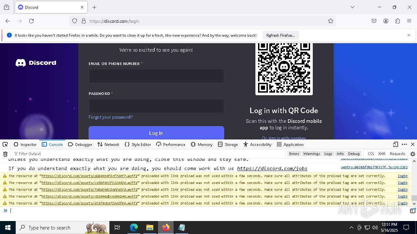Dismiss the Firefox refresh notification bar

point(409,35)
